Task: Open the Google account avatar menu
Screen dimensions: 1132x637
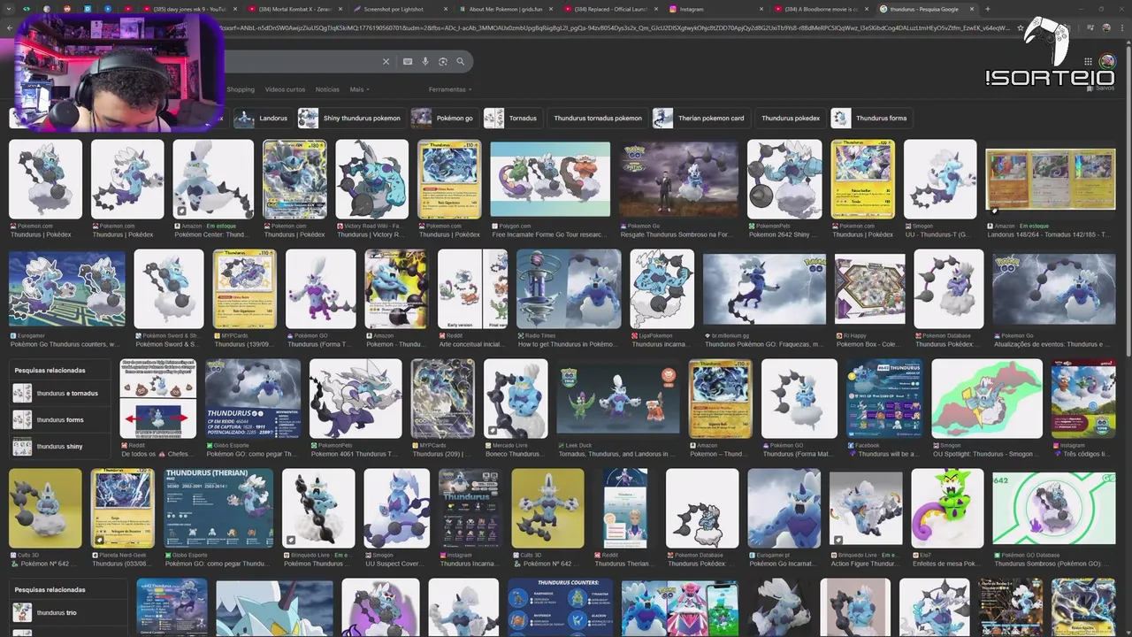Action: coord(1107,61)
